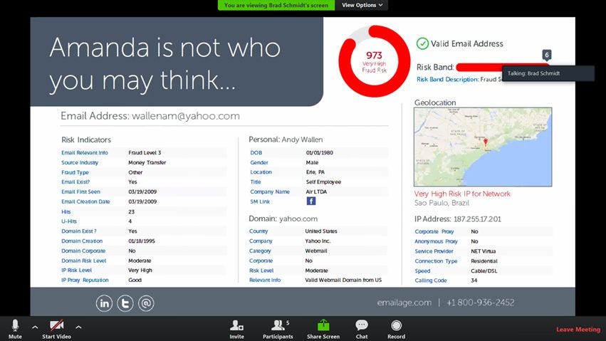Click the 'IP Proxy Reputation' label

pyautogui.click(x=85, y=280)
